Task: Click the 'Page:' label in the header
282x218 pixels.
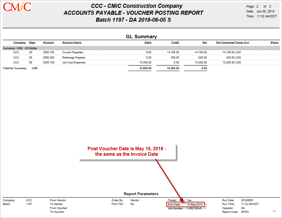Action: point(250,6)
